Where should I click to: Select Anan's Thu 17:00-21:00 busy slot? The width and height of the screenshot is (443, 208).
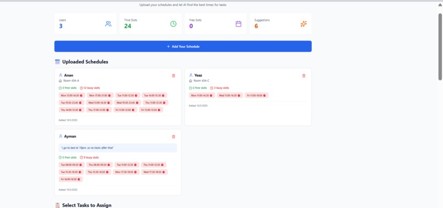(99, 110)
